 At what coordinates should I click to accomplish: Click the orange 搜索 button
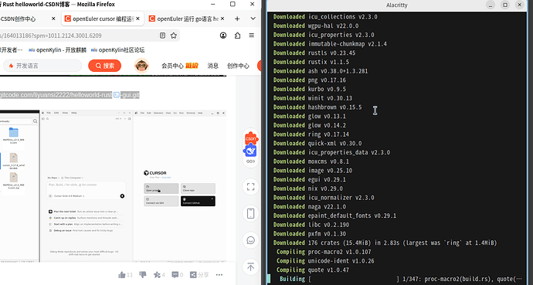point(105,66)
